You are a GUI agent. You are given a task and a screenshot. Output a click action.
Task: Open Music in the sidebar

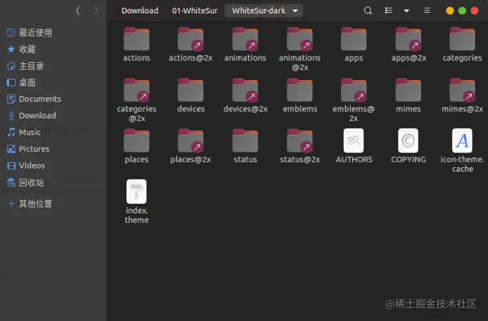pyautogui.click(x=24, y=132)
